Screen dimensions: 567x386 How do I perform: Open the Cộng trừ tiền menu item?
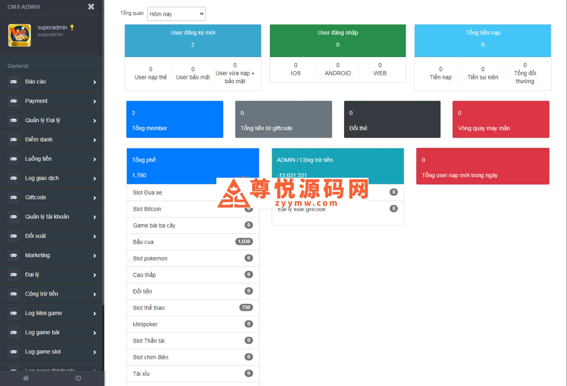coord(42,294)
